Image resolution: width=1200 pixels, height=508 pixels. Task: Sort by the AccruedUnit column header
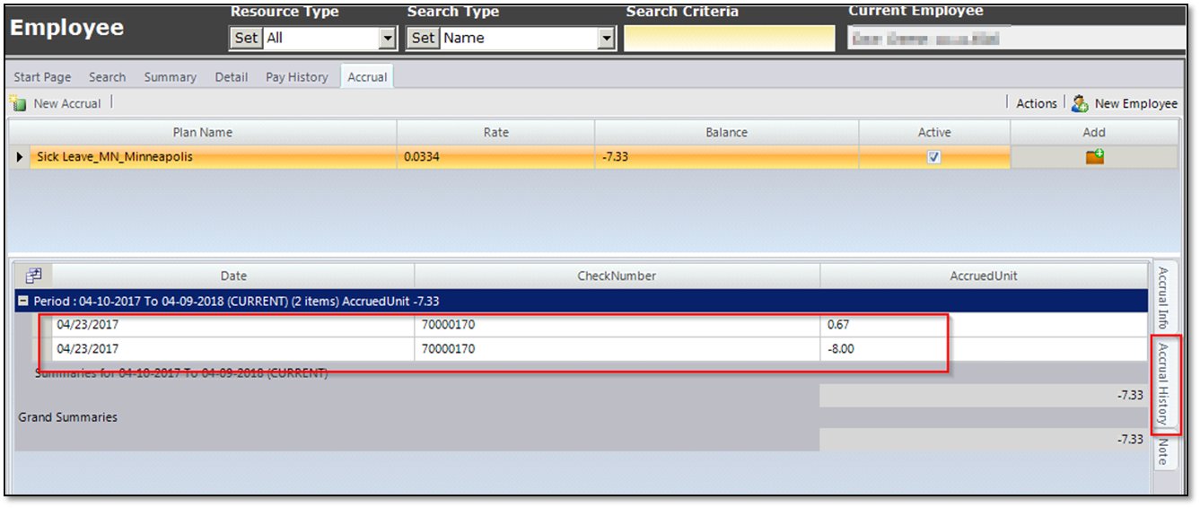(x=984, y=276)
